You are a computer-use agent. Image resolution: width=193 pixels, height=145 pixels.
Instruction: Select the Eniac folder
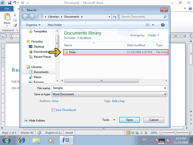pos(116,52)
